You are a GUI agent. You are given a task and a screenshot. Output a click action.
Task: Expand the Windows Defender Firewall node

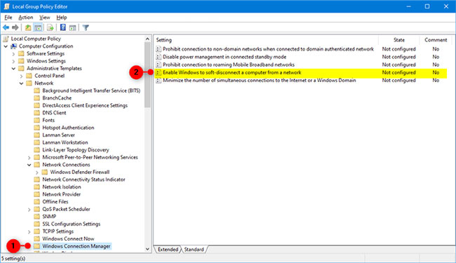pos(37,173)
